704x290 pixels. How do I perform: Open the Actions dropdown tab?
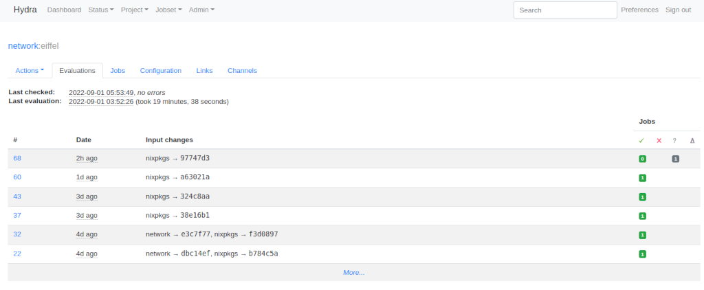[30, 70]
